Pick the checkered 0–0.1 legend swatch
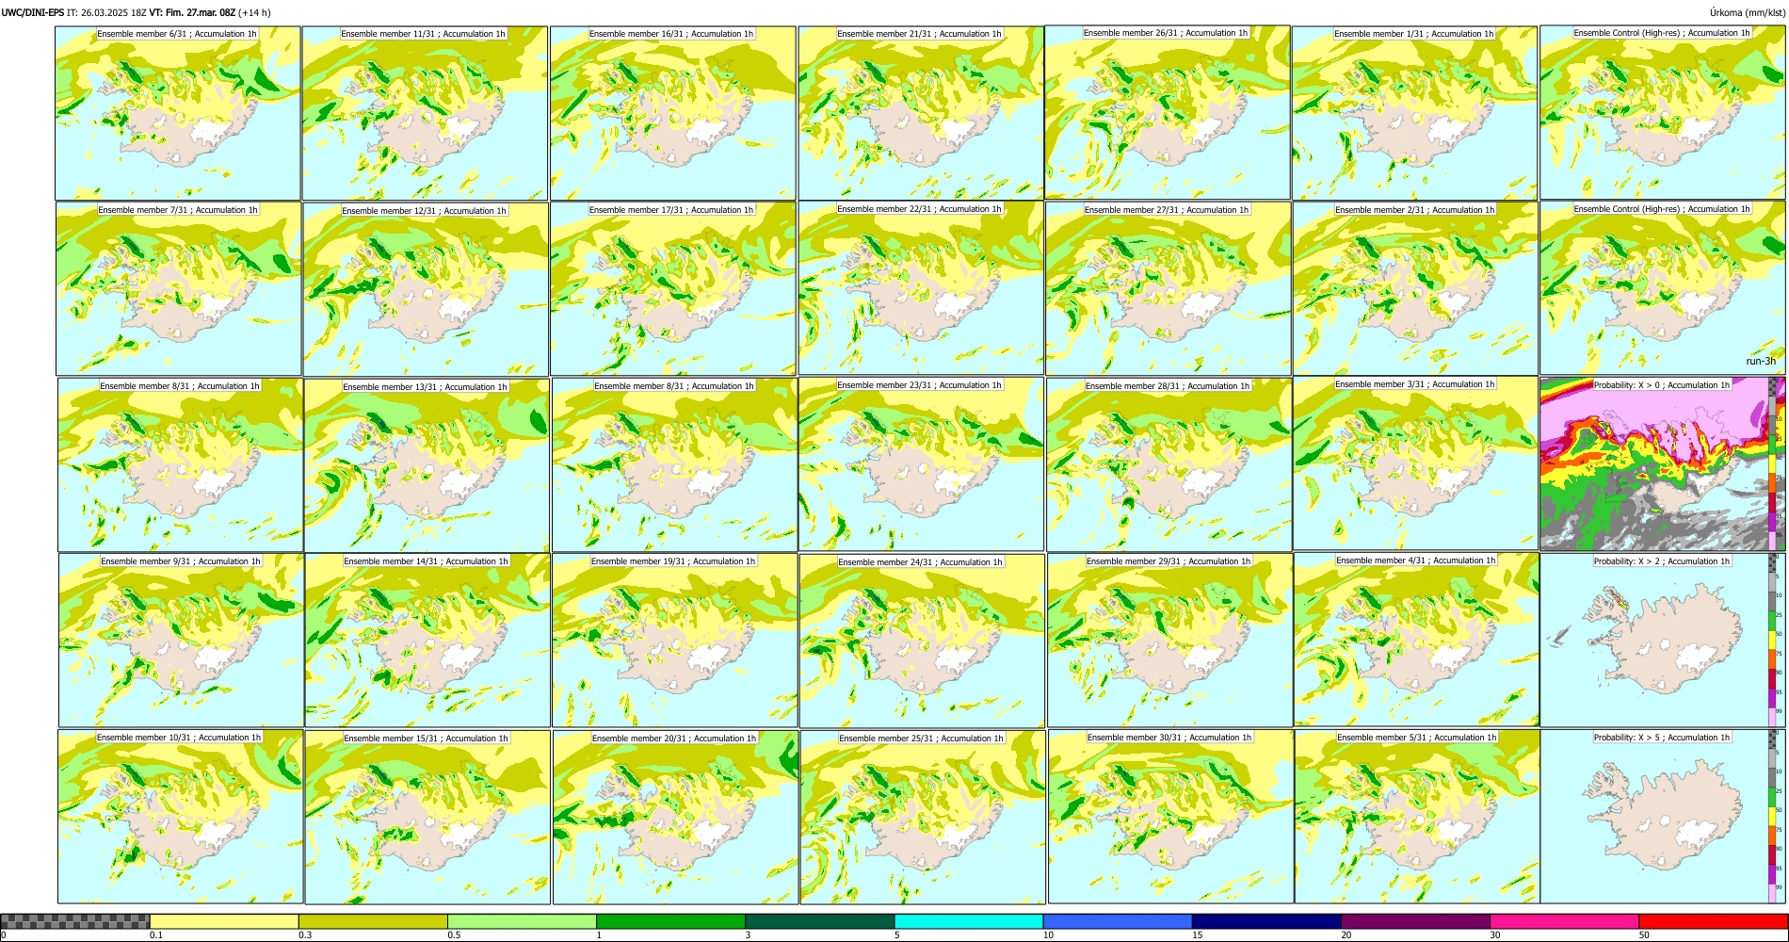 pos(75,921)
